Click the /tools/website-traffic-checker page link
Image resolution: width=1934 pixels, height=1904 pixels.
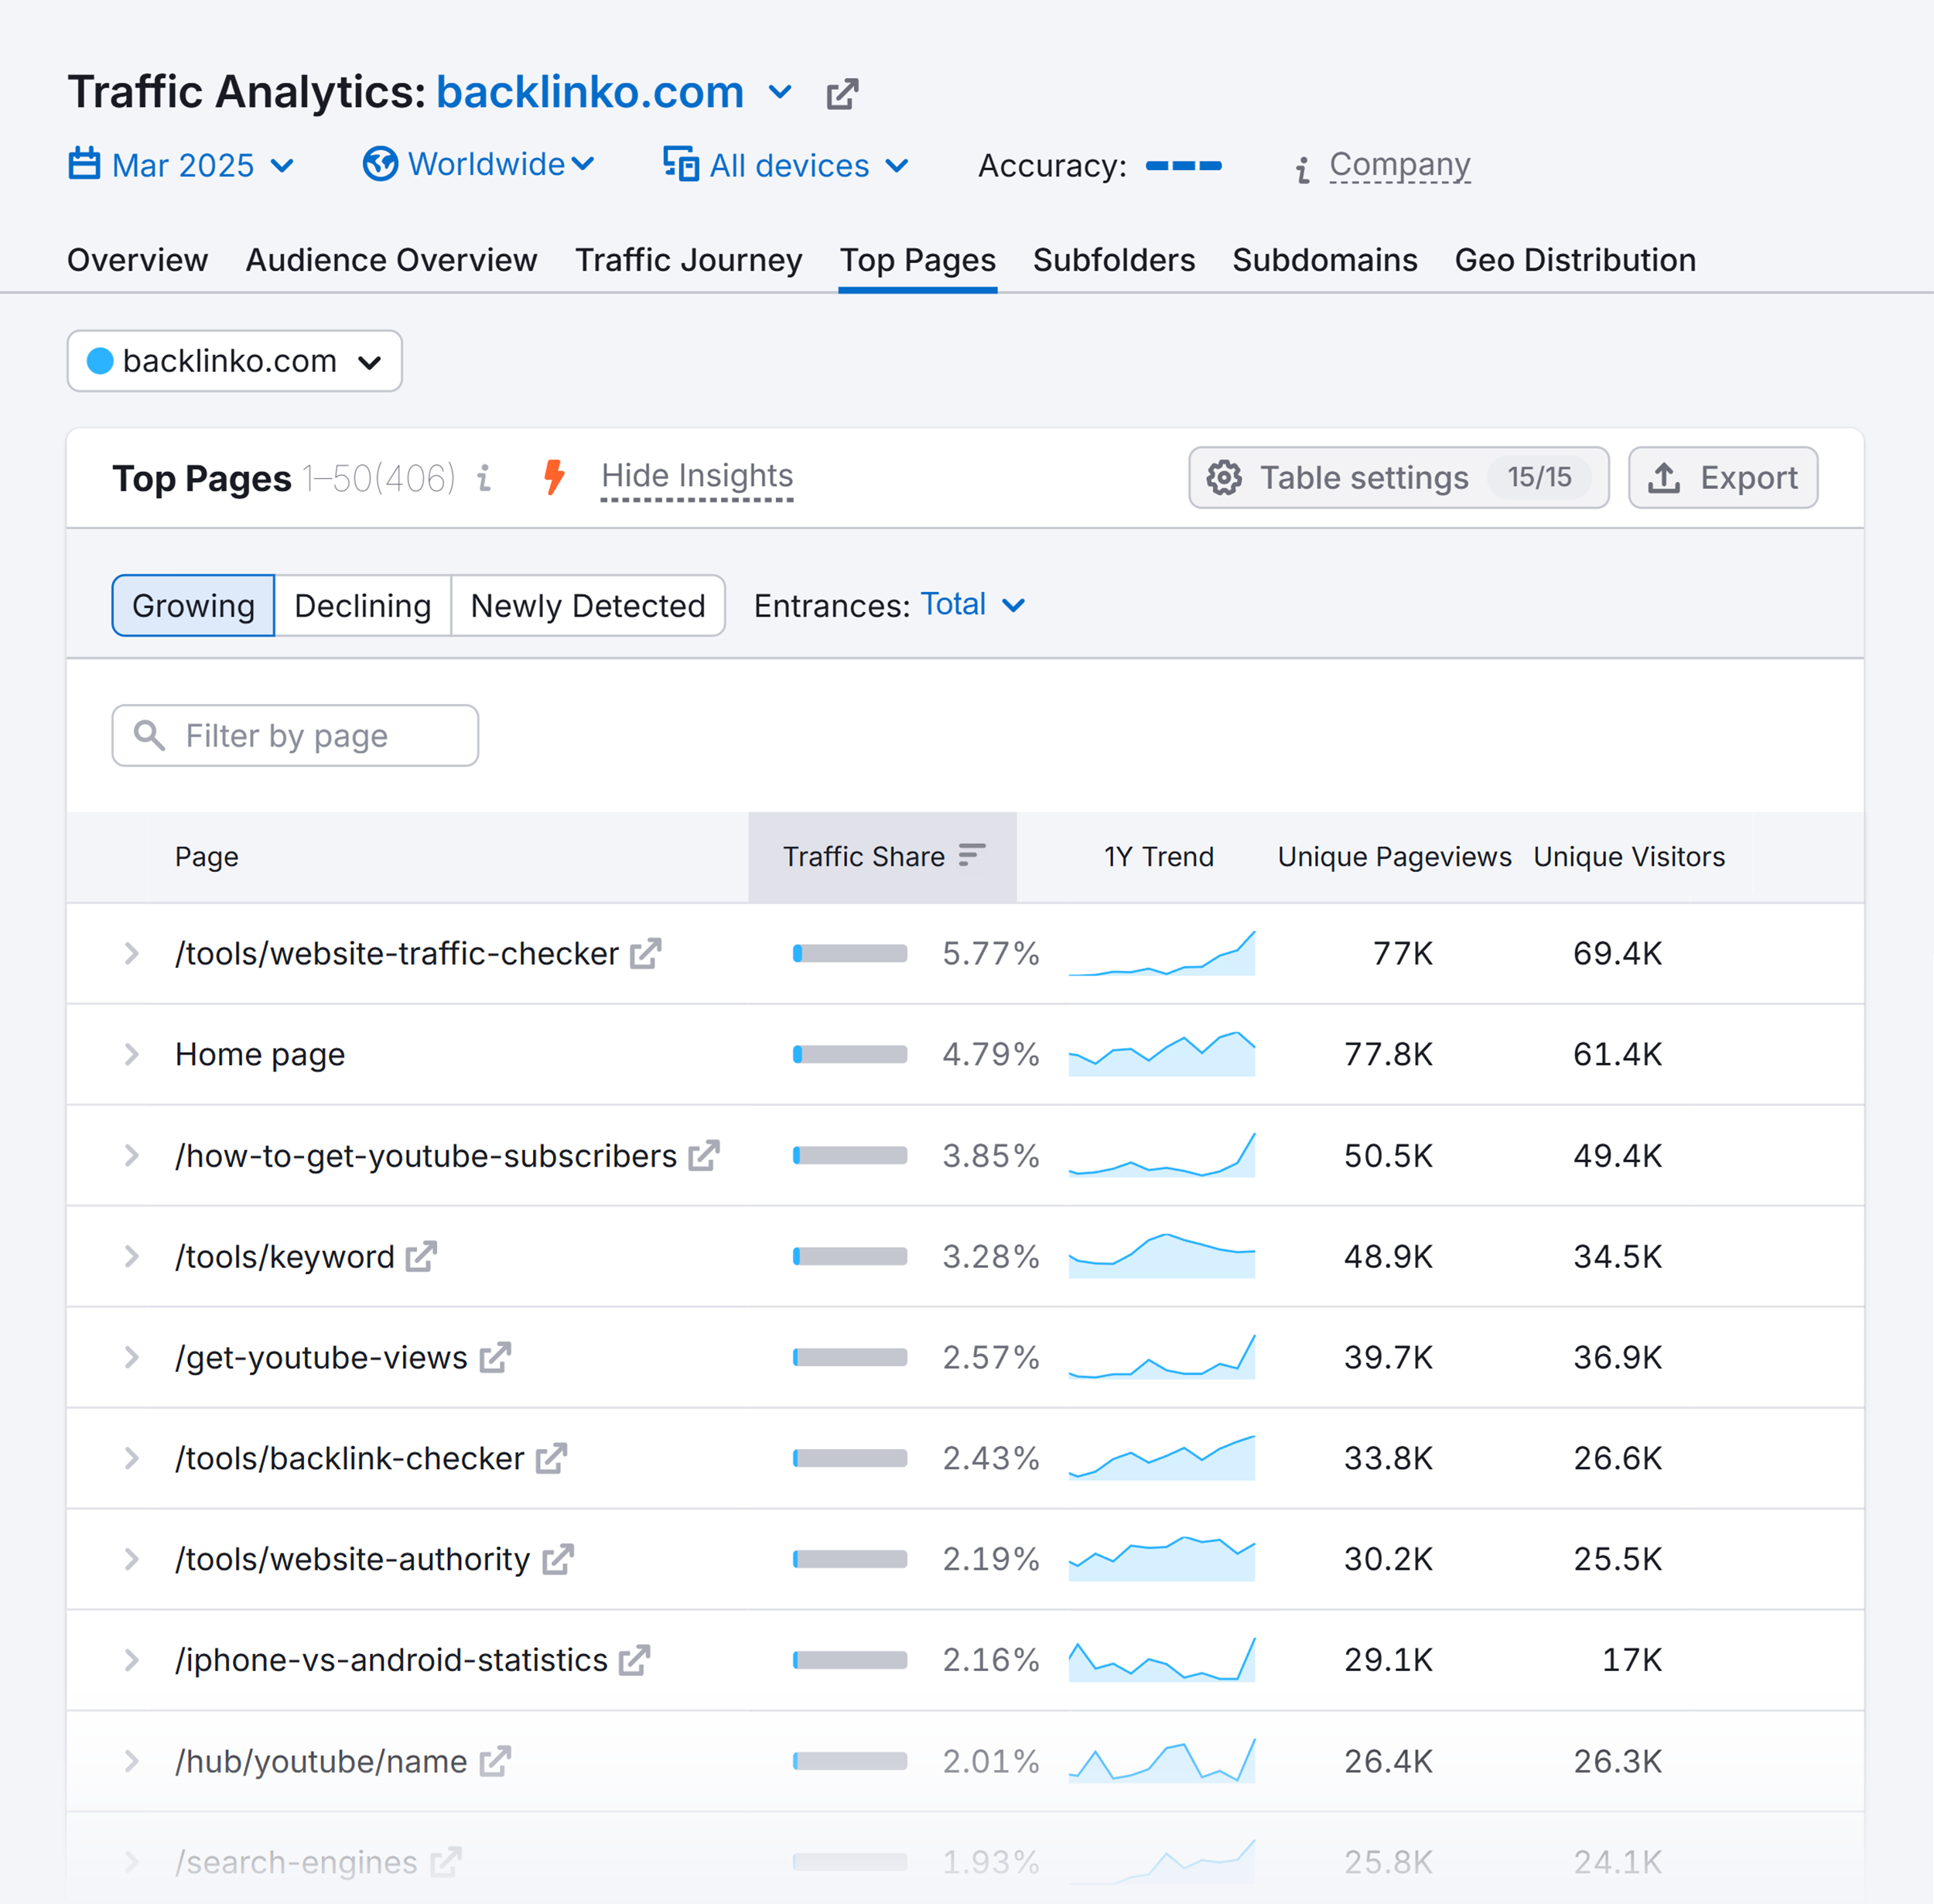click(396, 953)
